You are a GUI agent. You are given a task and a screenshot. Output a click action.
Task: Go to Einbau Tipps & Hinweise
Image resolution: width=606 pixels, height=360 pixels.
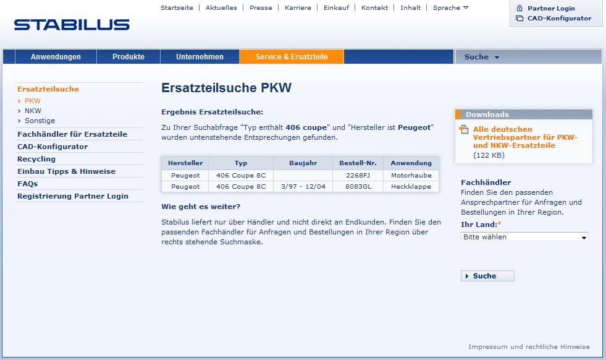tap(66, 171)
